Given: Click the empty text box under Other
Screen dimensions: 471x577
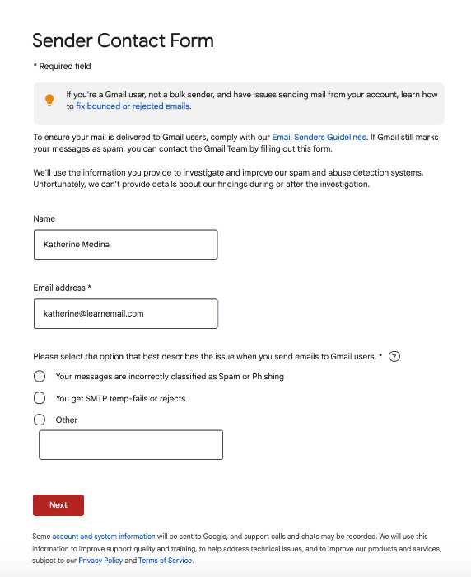Looking at the screenshot, I should [131, 445].
